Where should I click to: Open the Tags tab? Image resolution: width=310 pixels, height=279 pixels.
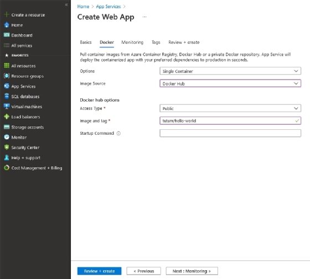click(x=156, y=42)
